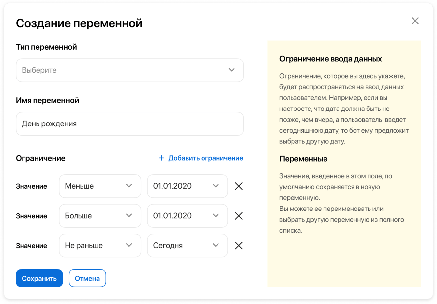Remove the "Не раньше" restriction row
The width and height of the screenshot is (437, 304).
click(239, 246)
